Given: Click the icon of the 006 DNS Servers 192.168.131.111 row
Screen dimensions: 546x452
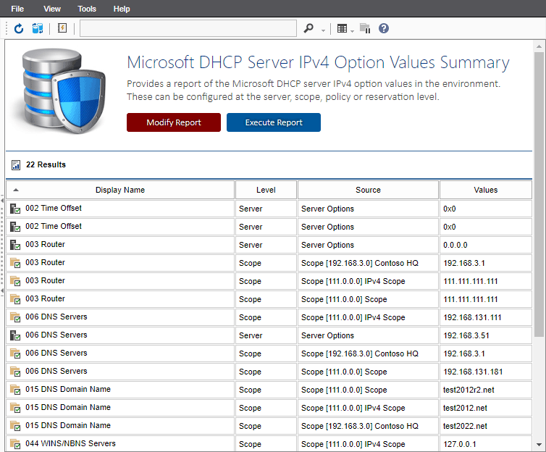Looking at the screenshot, I should (15, 317).
